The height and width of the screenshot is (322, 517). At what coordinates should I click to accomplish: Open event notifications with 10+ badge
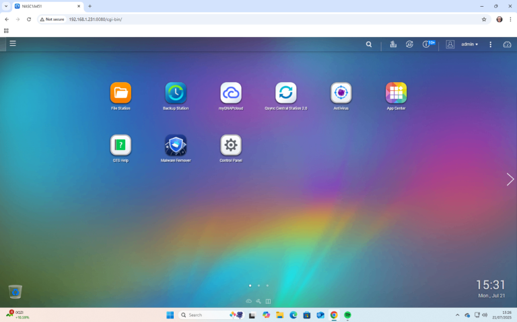pyautogui.click(x=427, y=44)
